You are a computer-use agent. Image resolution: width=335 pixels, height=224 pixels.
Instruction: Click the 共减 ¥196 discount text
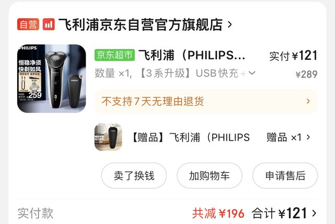coord(218,214)
